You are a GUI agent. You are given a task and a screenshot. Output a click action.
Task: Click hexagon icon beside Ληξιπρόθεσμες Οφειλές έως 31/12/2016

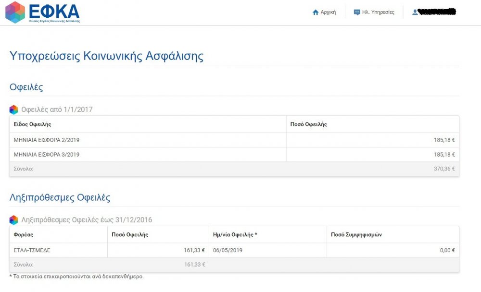click(x=13, y=220)
